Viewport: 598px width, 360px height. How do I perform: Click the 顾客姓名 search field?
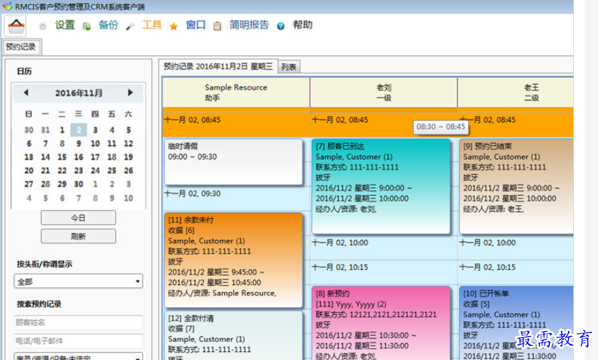[78, 323]
